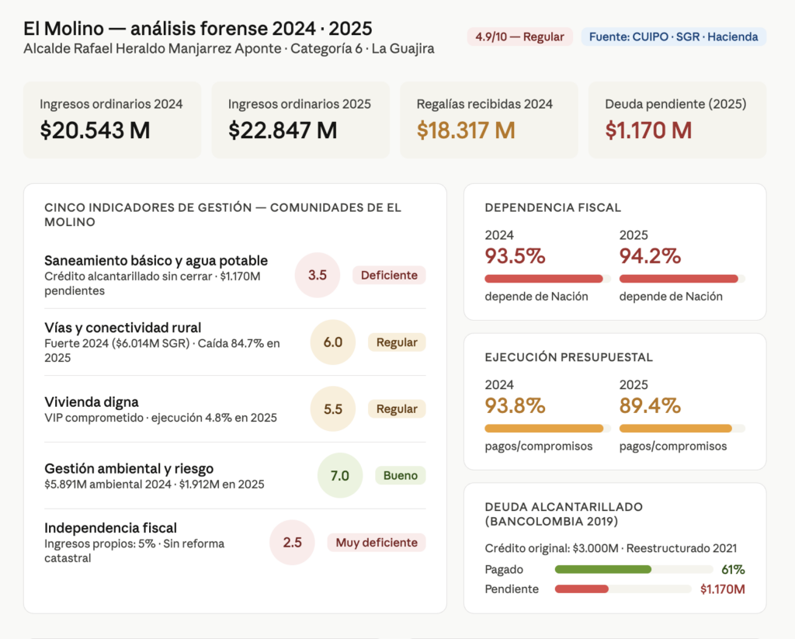Select the Bueno status tag

pos(400,476)
